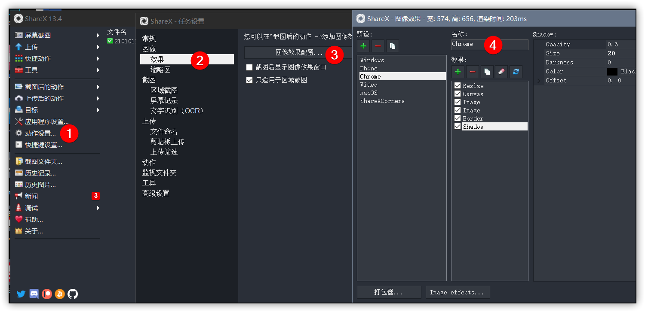Expand the Offset property row

(x=539, y=81)
